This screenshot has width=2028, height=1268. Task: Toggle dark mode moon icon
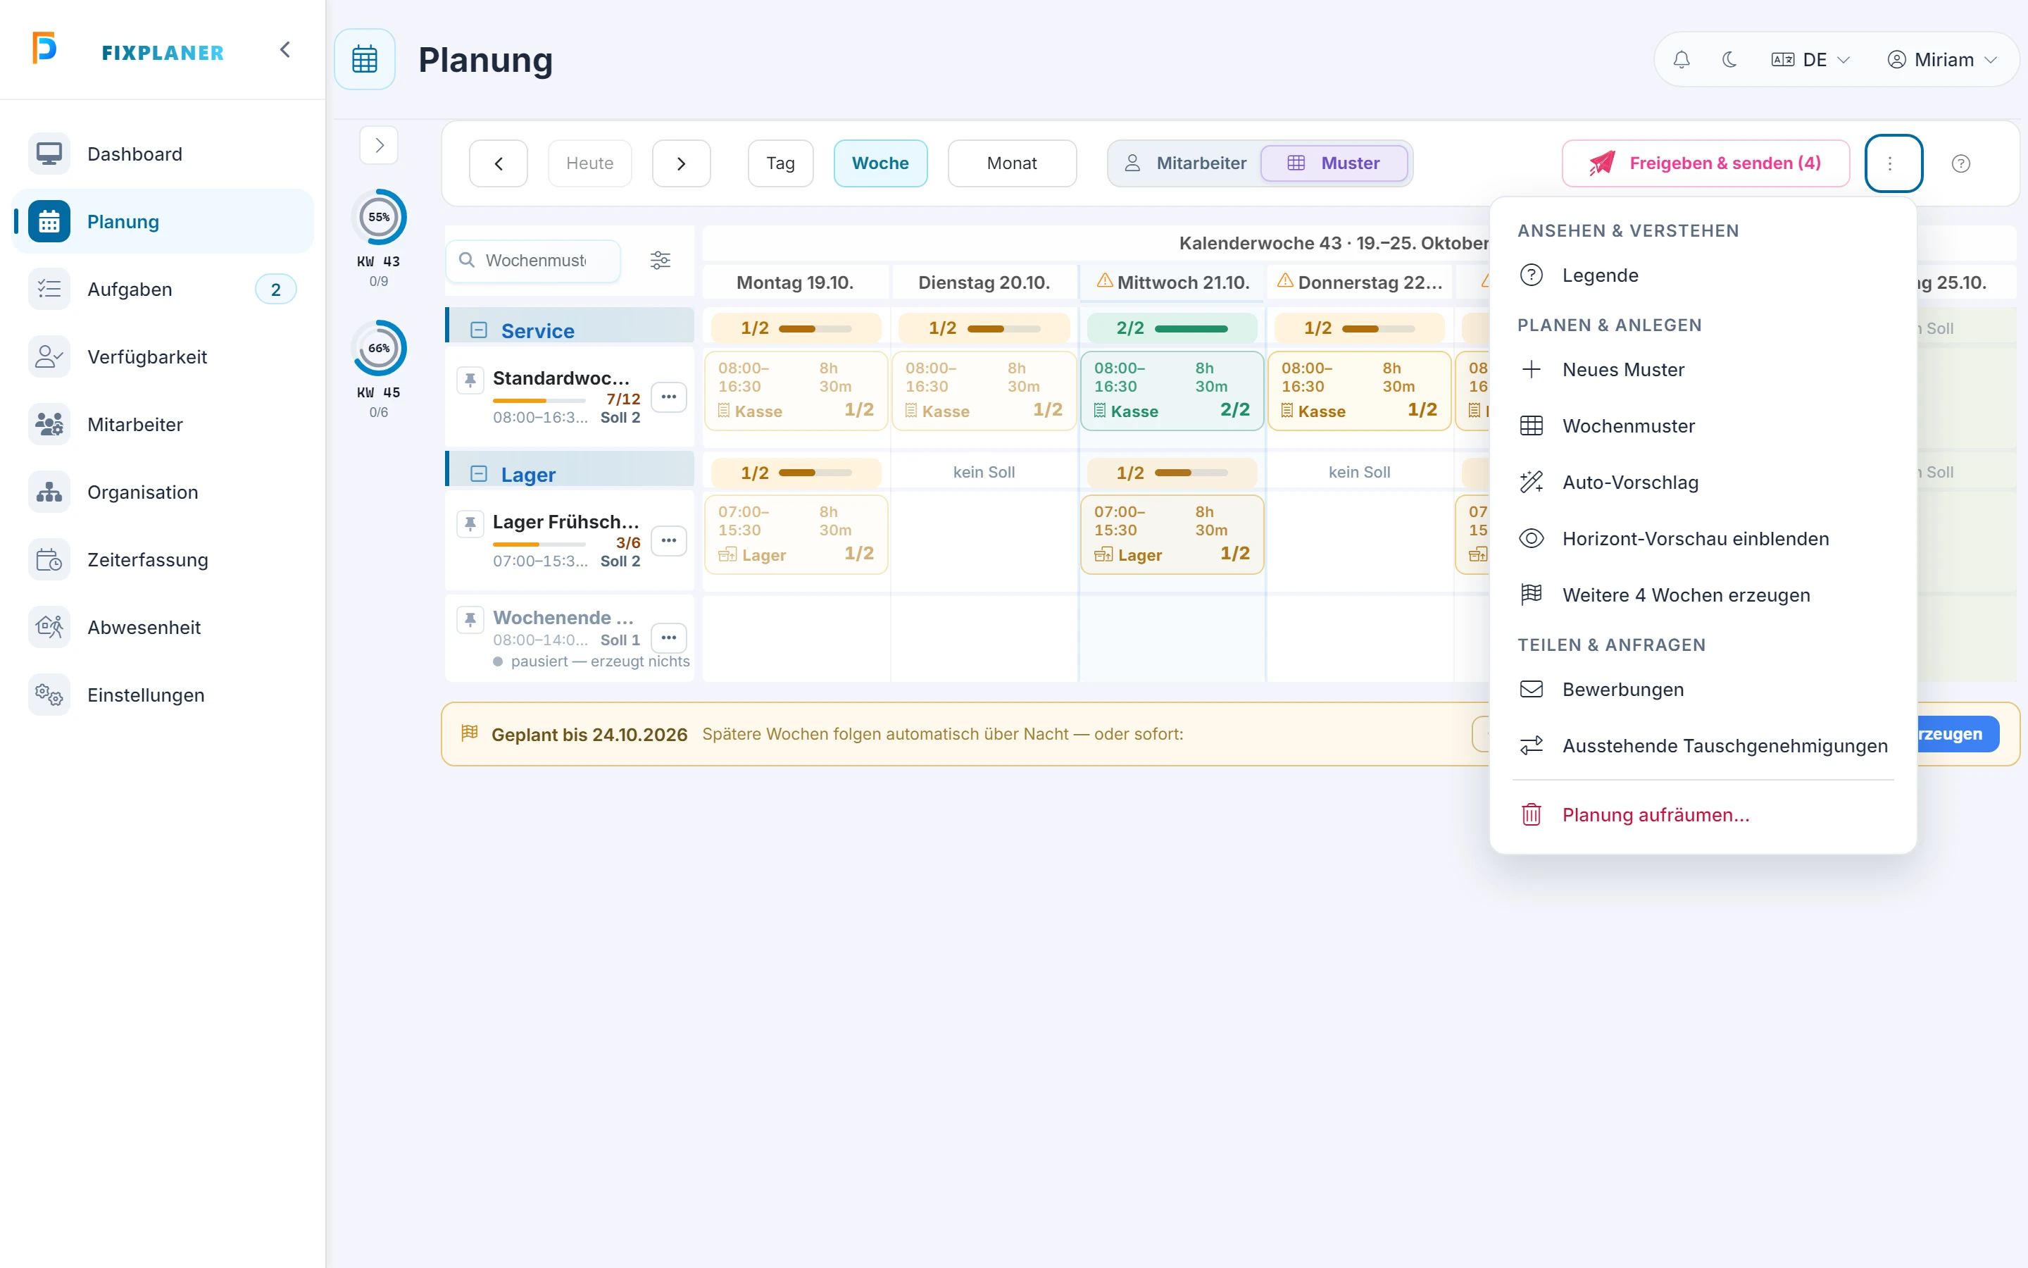[1729, 60]
